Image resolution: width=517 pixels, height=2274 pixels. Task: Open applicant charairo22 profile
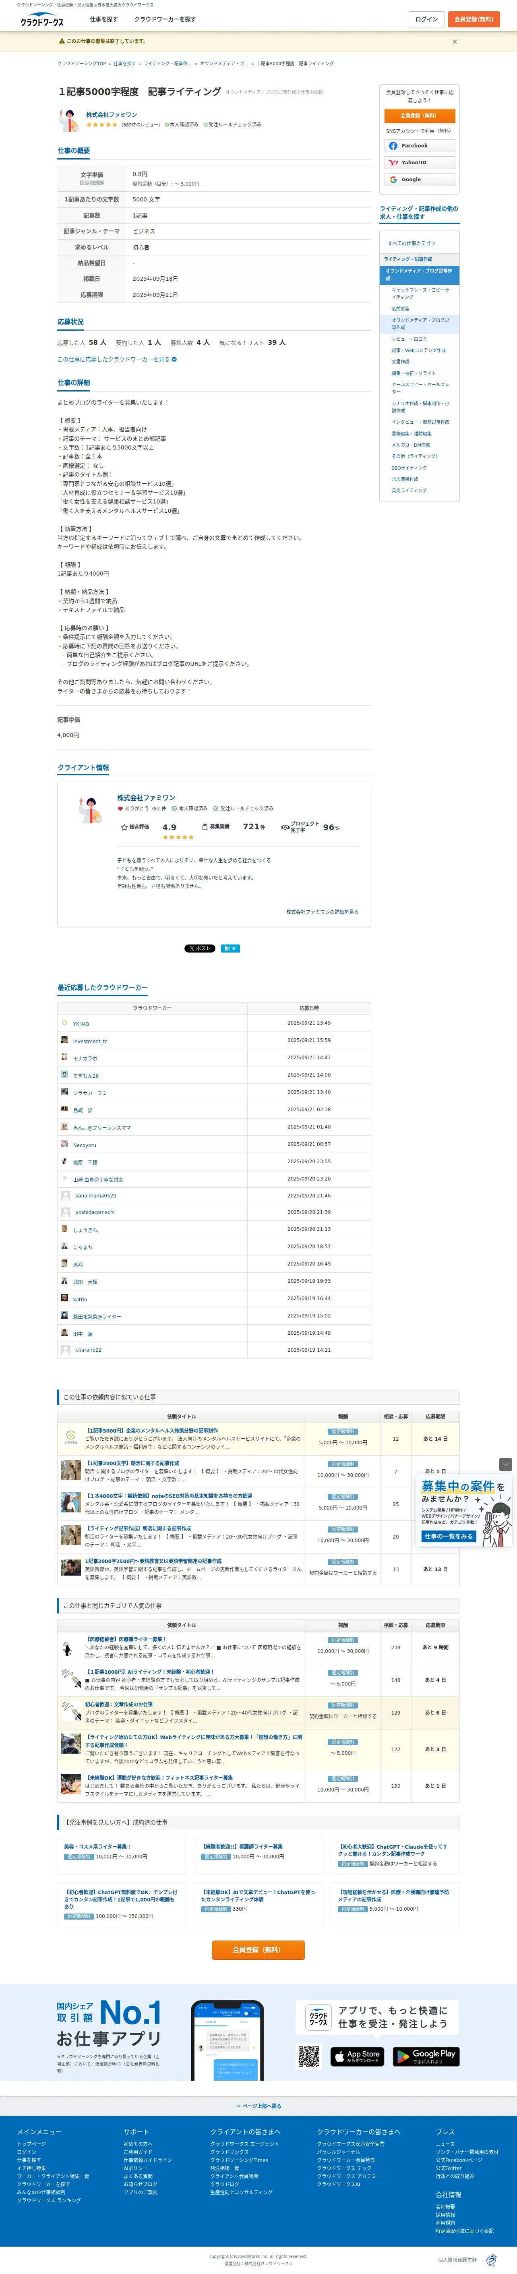click(x=88, y=1350)
